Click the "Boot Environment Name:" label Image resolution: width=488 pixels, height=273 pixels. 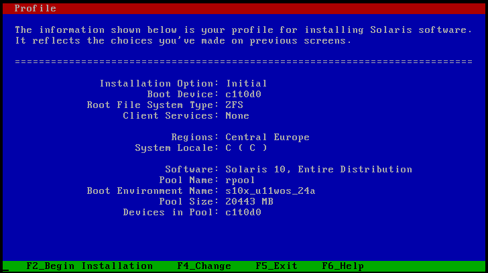click(x=153, y=190)
